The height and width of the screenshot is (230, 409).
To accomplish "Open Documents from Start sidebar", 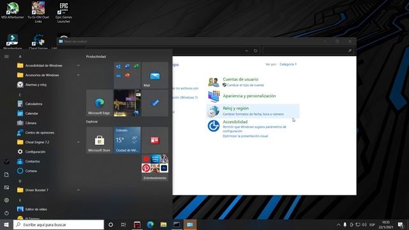I will point(6,174).
